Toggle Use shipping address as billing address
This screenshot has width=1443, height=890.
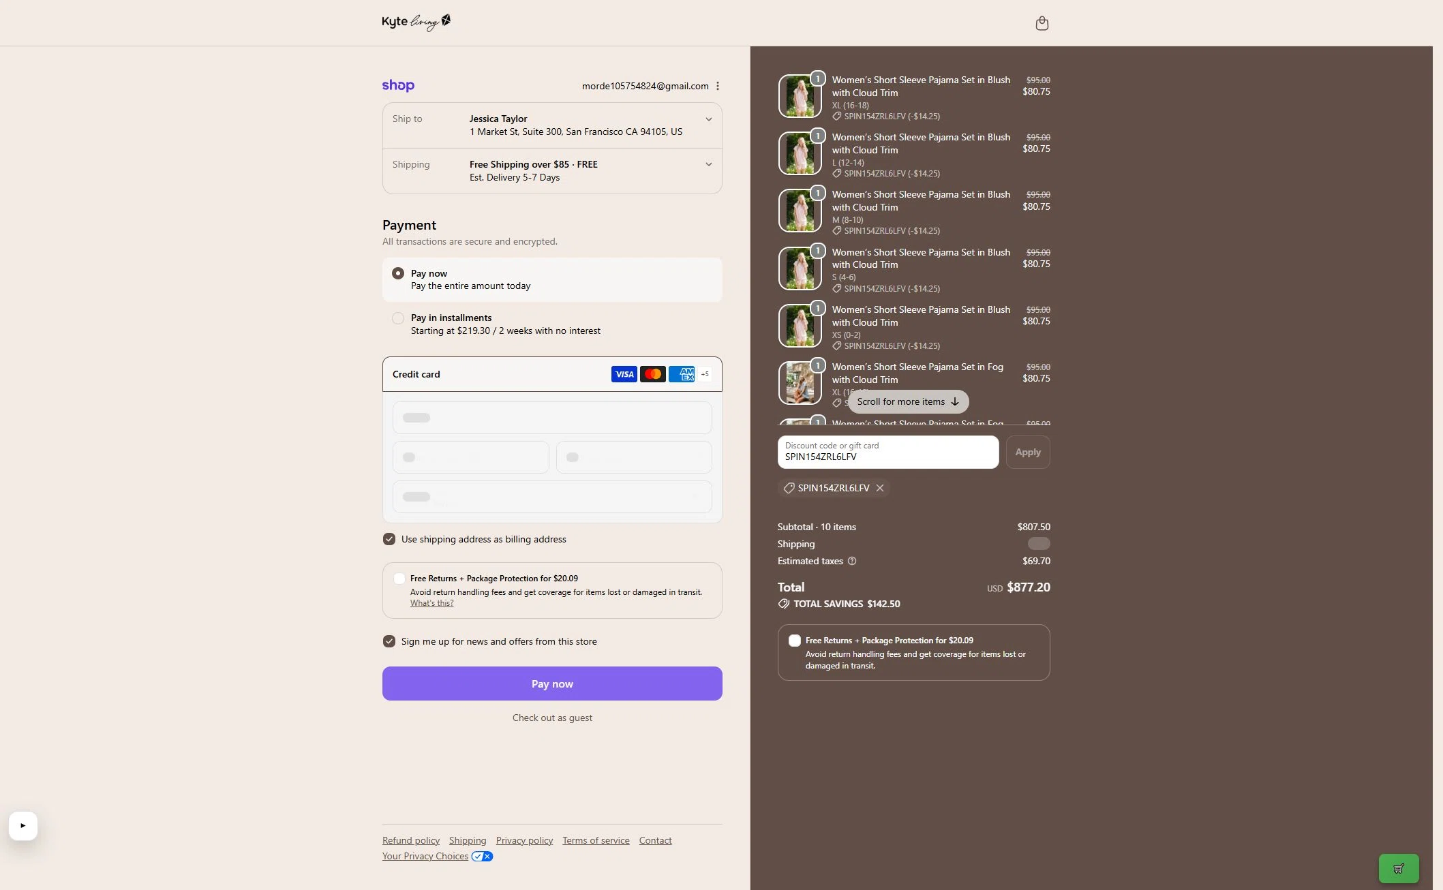(x=389, y=539)
